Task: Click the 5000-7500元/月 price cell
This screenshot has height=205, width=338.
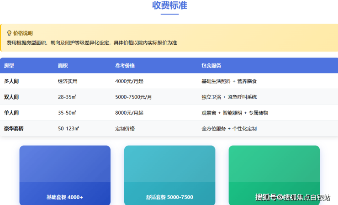Action: (x=133, y=97)
